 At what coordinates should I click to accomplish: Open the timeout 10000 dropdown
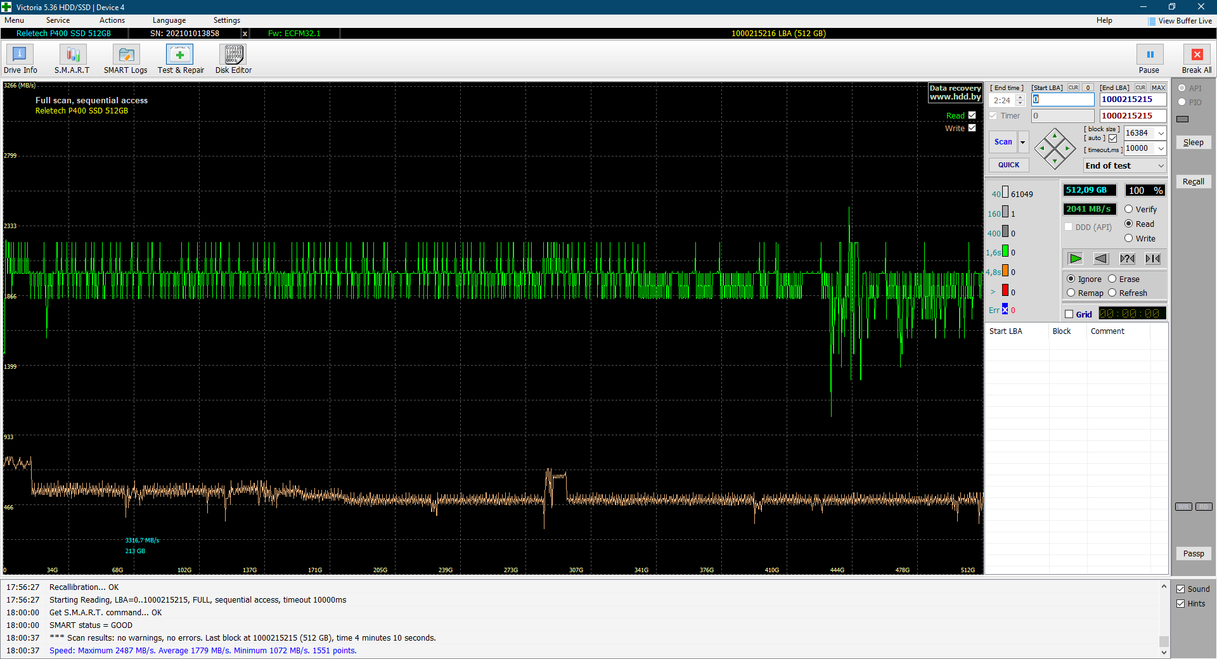pos(1161,148)
